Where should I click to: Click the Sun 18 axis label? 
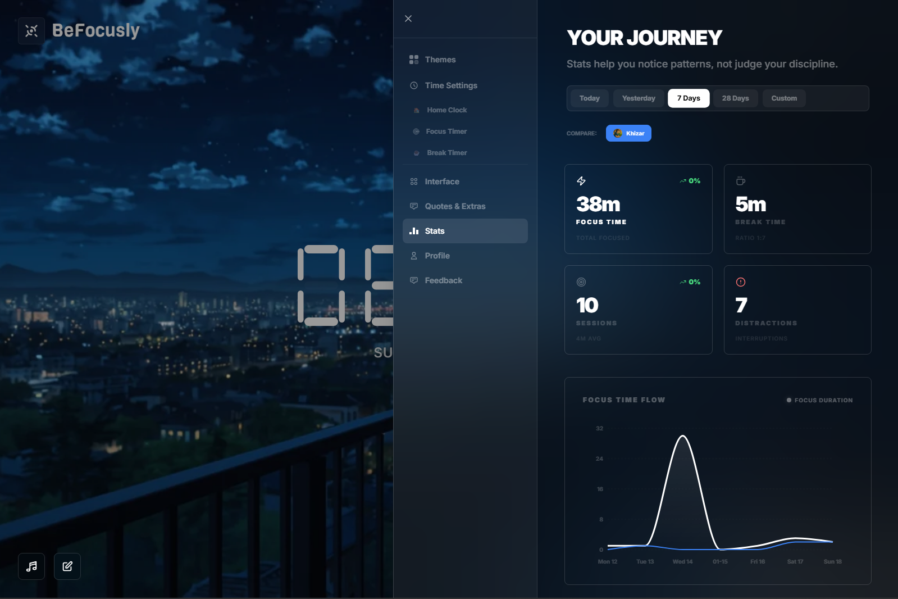[x=833, y=561]
